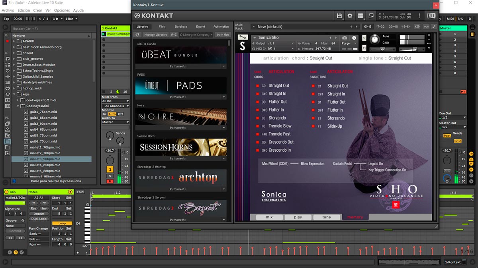Switch to the Database tab in Kontakt

[181, 27]
